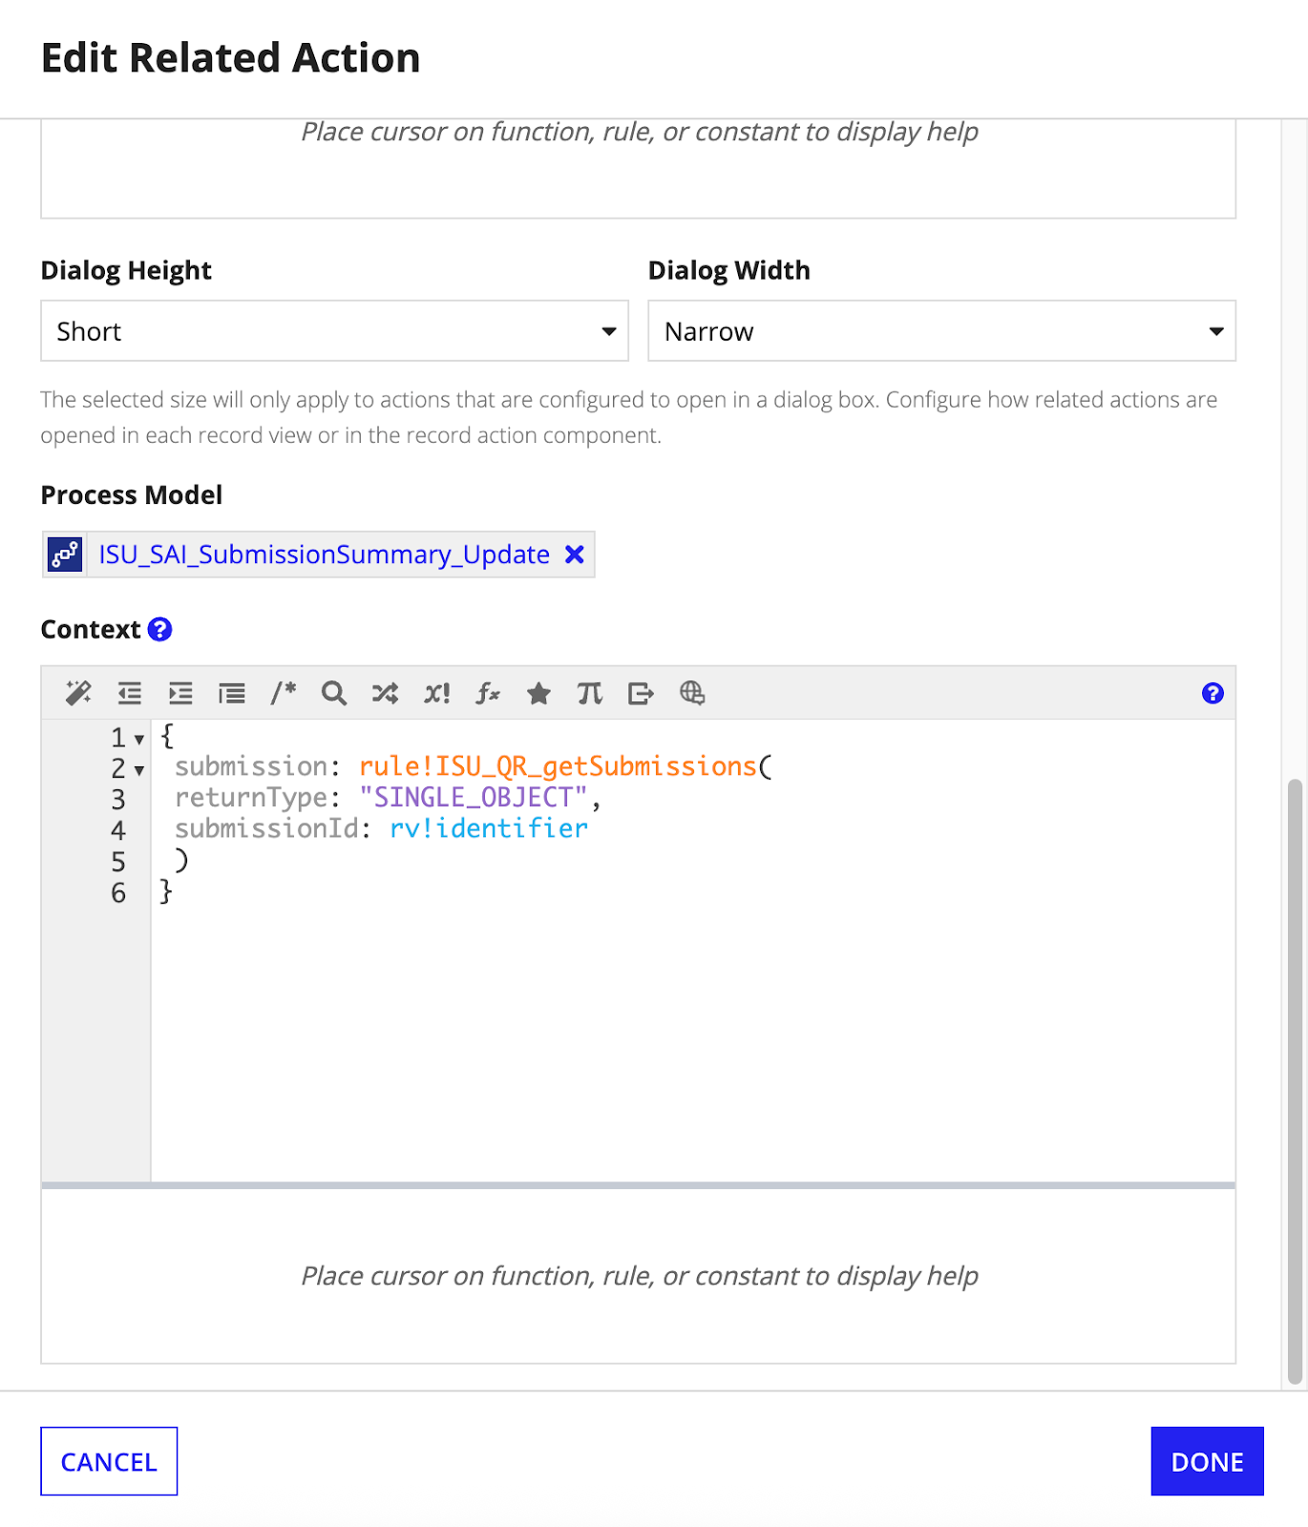The height and width of the screenshot is (1527, 1308).
Task: Click the star icon in editor toolbar
Action: pos(538,693)
